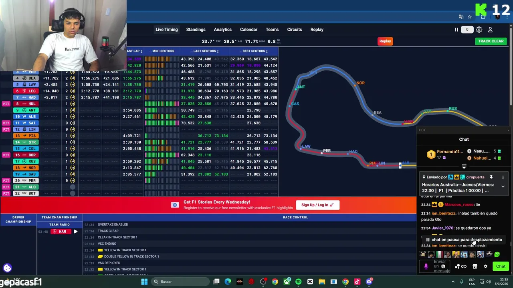Screen dimensions: 513x288
Task: Click the TRACK CLEAR race control message
Action: pos(108,231)
